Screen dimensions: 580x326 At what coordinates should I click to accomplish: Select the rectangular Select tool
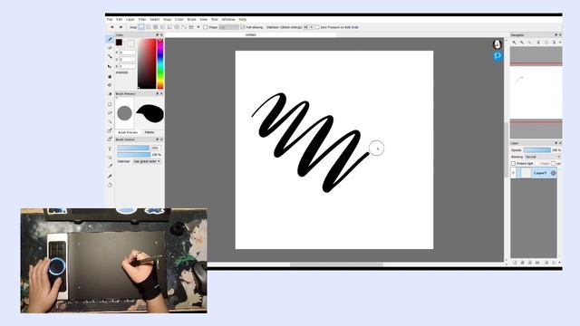pyautogui.click(x=110, y=104)
